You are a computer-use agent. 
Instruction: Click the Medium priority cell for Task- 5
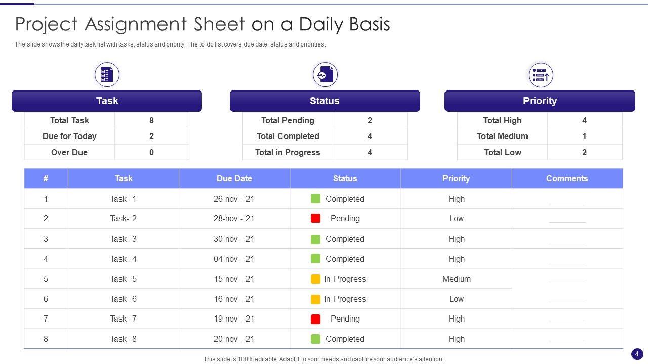(456, 279)
